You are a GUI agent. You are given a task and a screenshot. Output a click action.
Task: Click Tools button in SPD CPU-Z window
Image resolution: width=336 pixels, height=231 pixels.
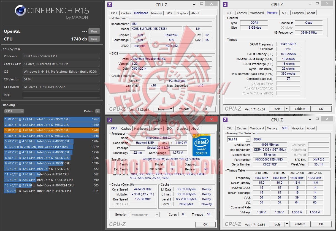tap(277, 224)
